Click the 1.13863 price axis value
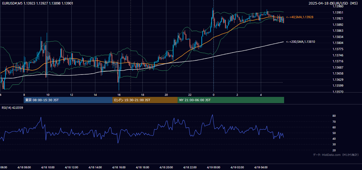Screen dimensions: 362x170 coord(338,31)
